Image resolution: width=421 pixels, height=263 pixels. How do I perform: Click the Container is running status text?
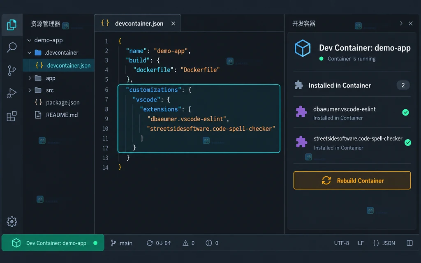tap(352, 59)
